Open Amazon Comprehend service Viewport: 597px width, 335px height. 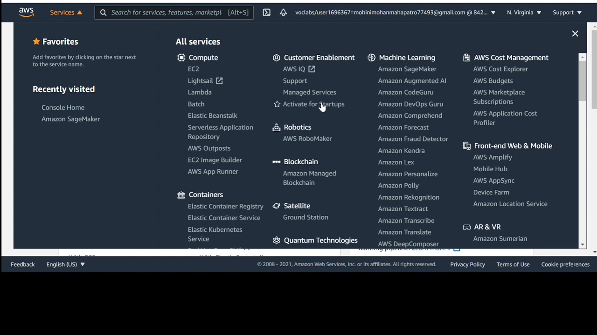[x=410, y=115]
